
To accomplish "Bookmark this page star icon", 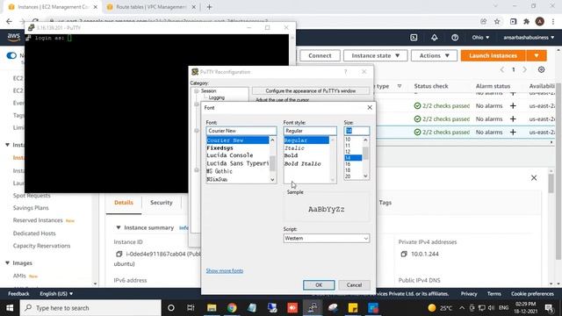I will pos(497,21).
